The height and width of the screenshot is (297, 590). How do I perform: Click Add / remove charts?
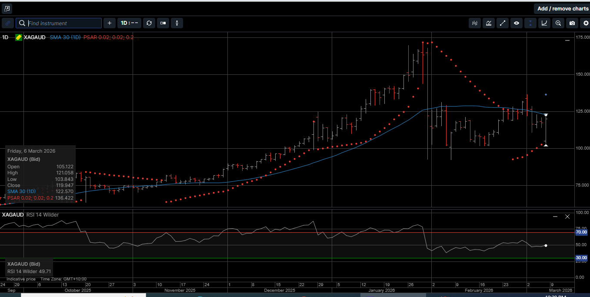(563, 8)
